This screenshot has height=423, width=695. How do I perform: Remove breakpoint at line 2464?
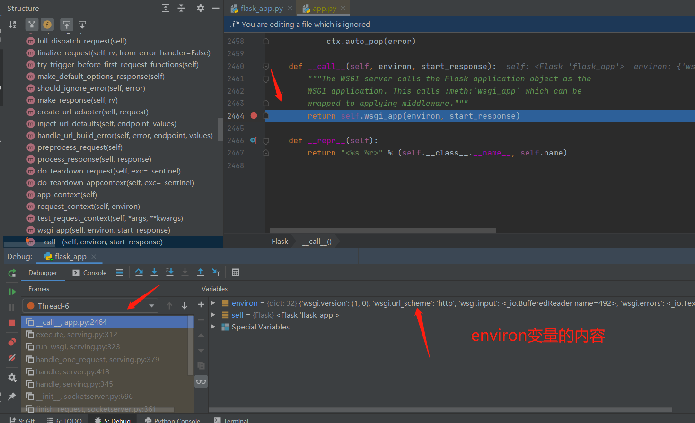click(254, 116)
